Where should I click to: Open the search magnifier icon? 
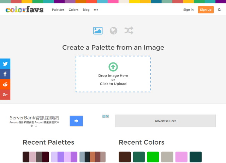tap(219, 10)
